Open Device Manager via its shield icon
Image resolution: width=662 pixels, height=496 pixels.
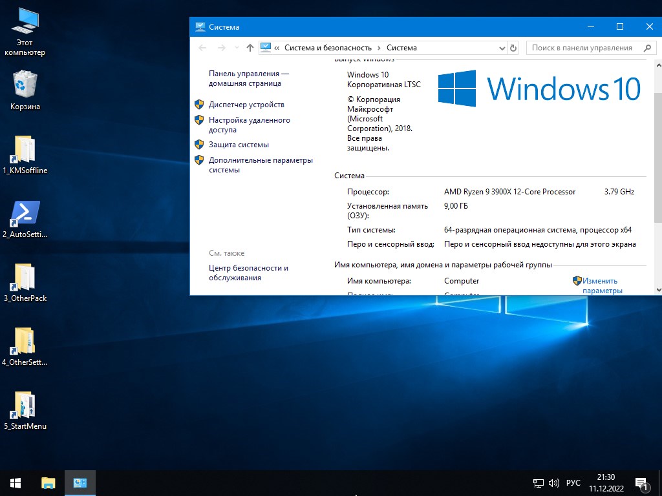tap(200, 104)
